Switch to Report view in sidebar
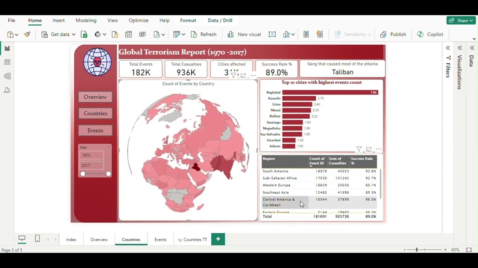Viewport: 478px width, 268px height. click(7, 48)
